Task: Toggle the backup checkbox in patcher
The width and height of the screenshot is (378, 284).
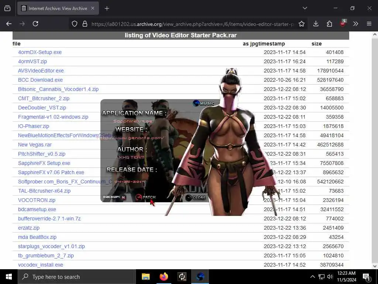Action: (x=123, y=197)
